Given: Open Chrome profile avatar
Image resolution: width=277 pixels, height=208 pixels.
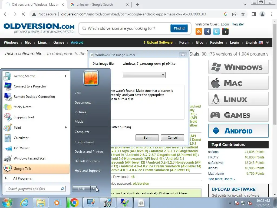Looking at the screenshot, I should point(262,14).
